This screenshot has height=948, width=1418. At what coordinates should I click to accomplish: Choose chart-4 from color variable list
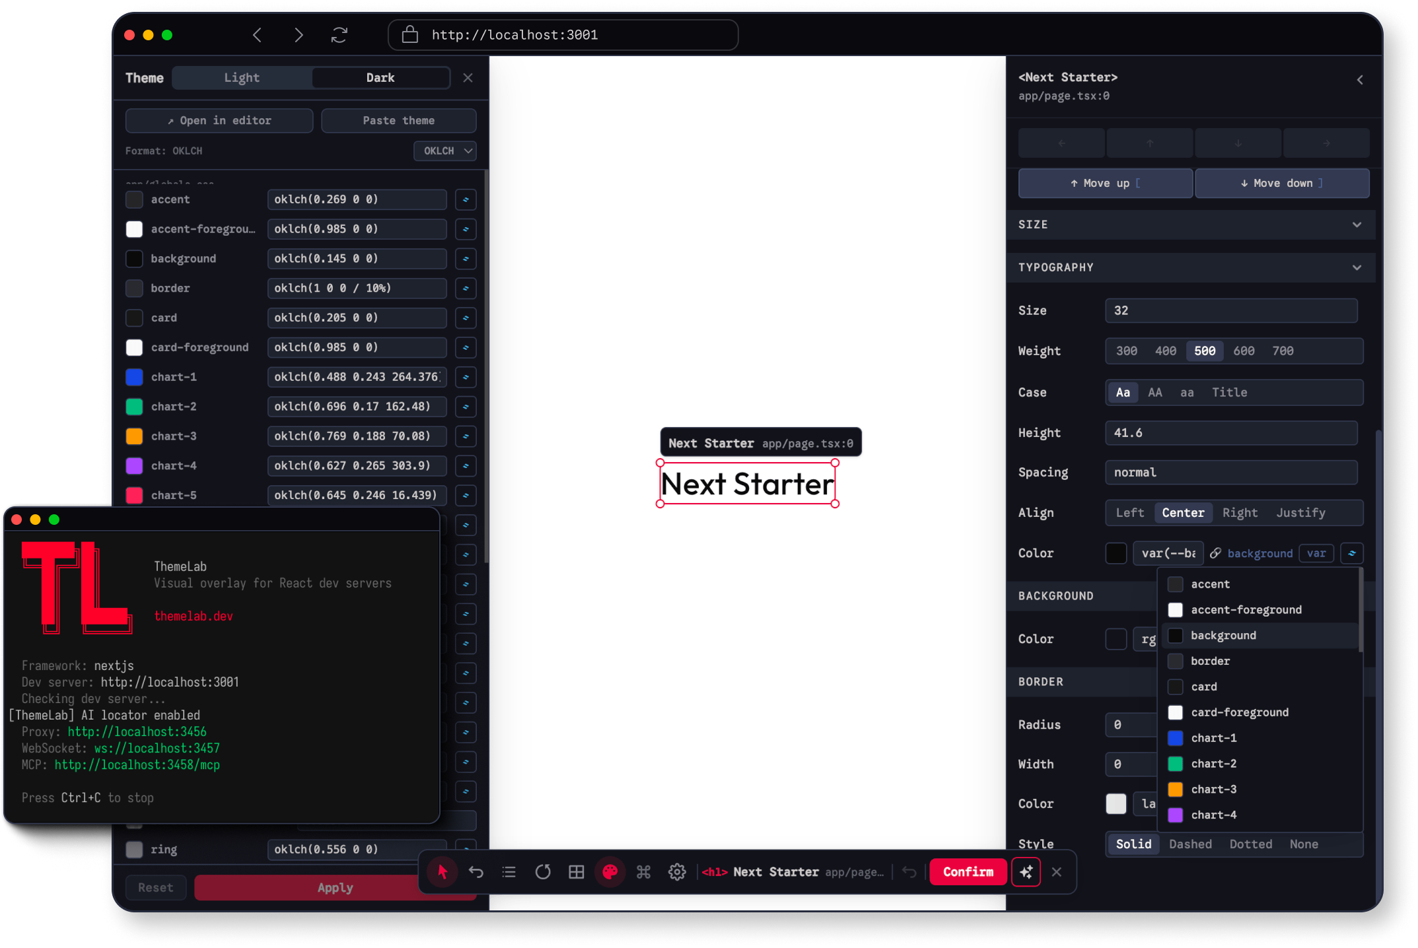[x=1259, y=815]
